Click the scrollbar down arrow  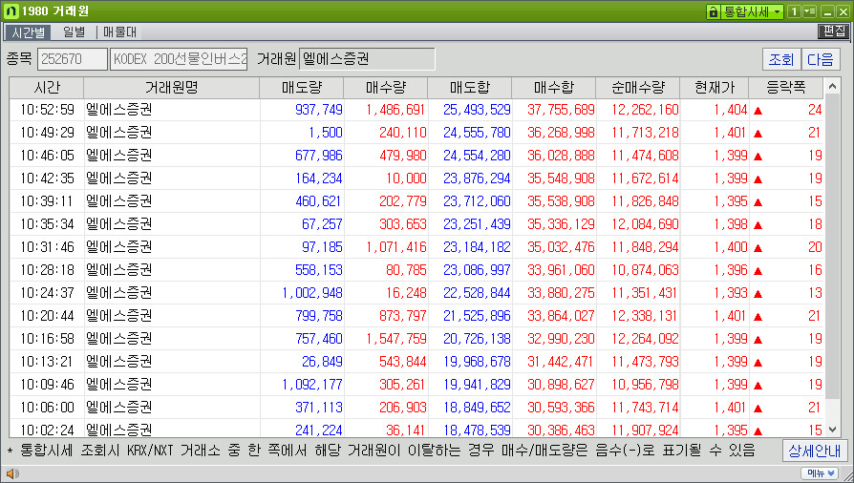[832, 430]
